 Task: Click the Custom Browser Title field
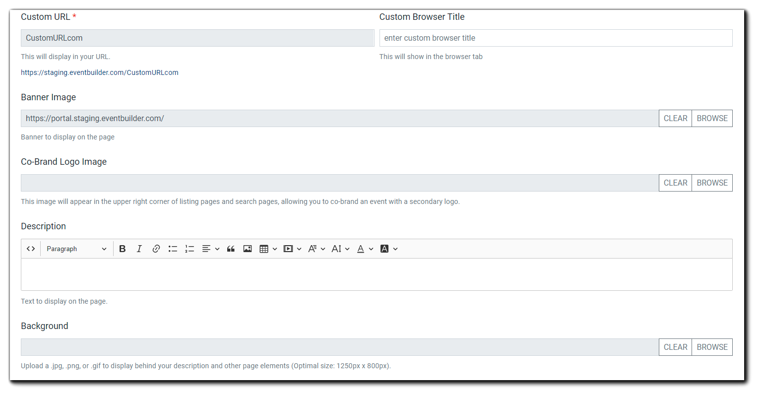[556, 38]
